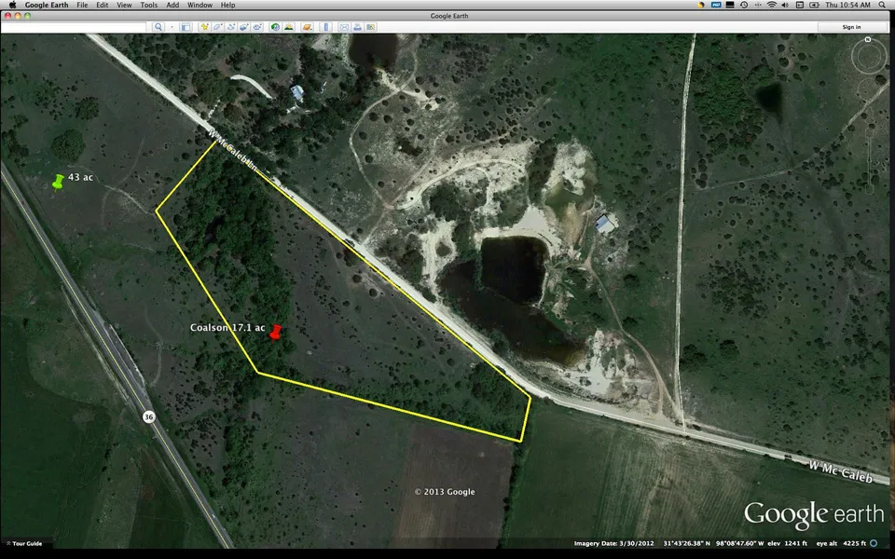This screenshot has width=895, height=559.
Task: Toggle the sidebar panel icon
Action: 186,27
